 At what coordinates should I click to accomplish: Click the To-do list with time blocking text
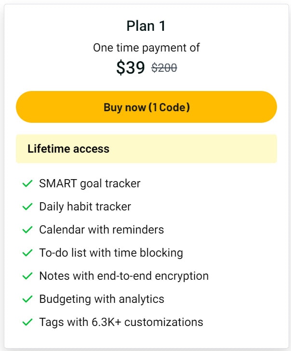pos(111,253)
